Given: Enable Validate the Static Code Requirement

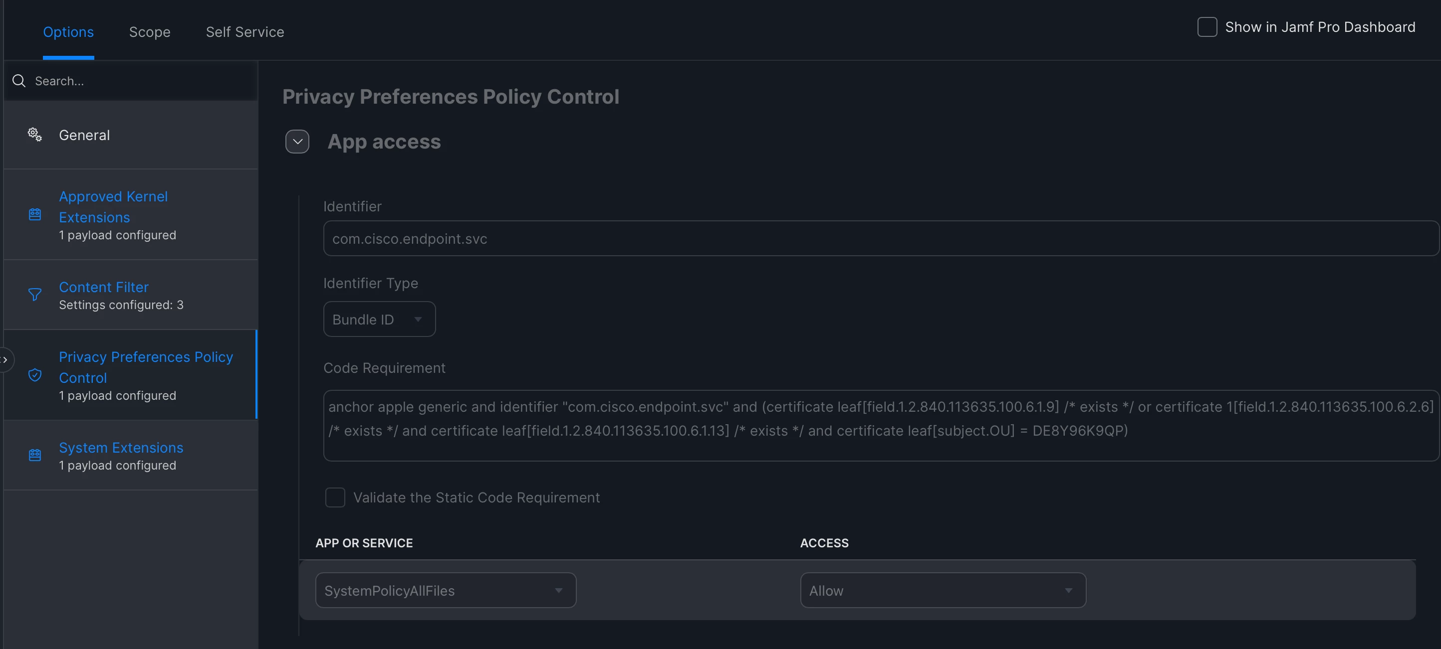Looking at the screenshot, I should click(335, 497).
